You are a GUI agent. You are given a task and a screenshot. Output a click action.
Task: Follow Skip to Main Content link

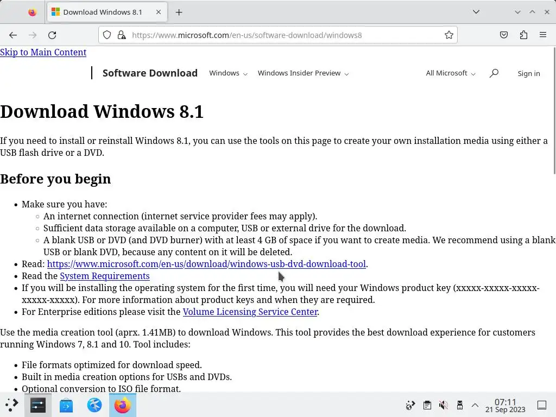[43, 52]
